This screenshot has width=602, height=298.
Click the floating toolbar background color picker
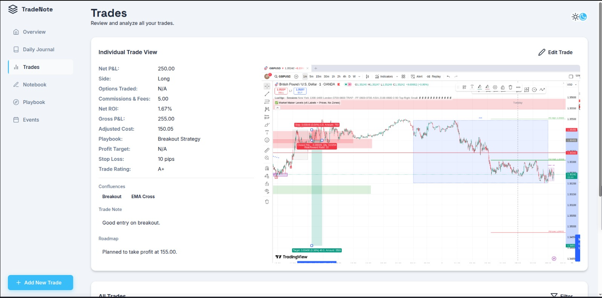click(x=488, y=87)
